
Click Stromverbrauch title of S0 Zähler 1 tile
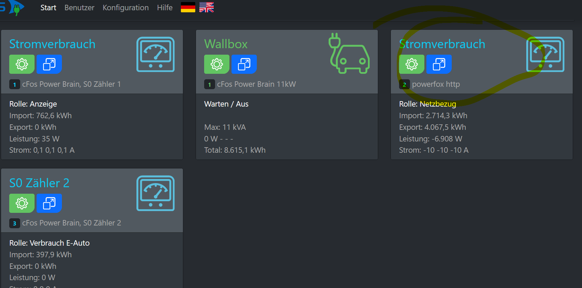tap(52, 44)
